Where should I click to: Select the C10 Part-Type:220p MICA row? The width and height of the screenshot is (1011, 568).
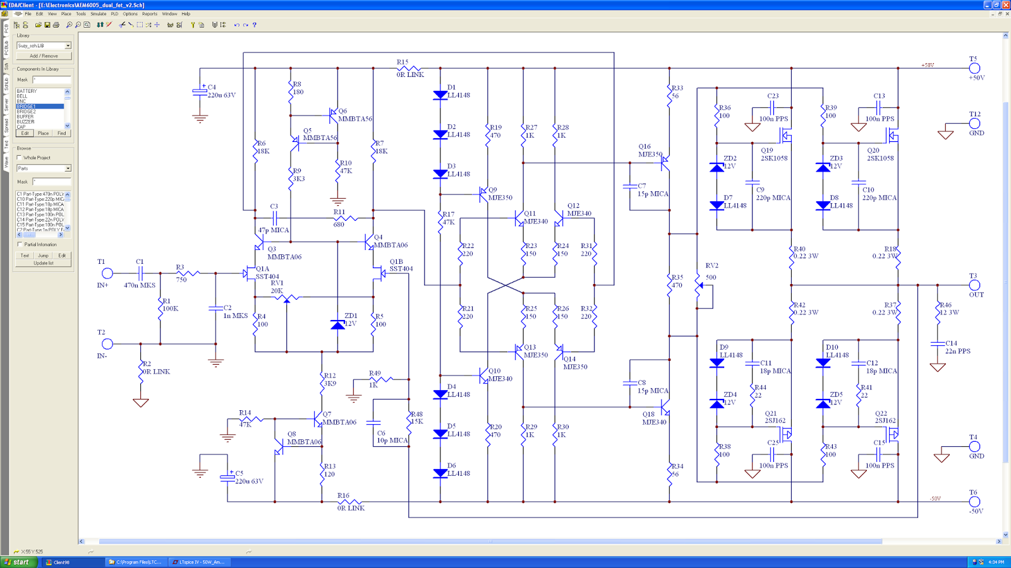coord(40,199)
